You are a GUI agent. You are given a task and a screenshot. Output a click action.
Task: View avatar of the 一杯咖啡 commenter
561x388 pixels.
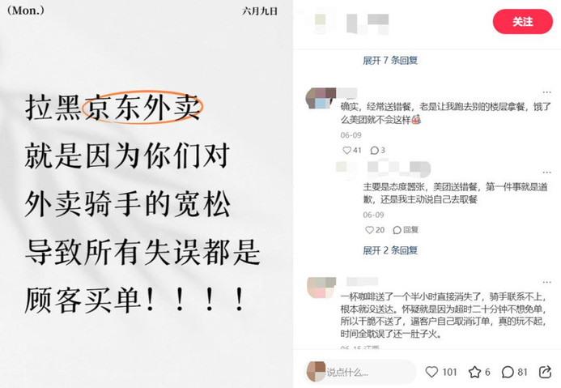tap(321, 288)
